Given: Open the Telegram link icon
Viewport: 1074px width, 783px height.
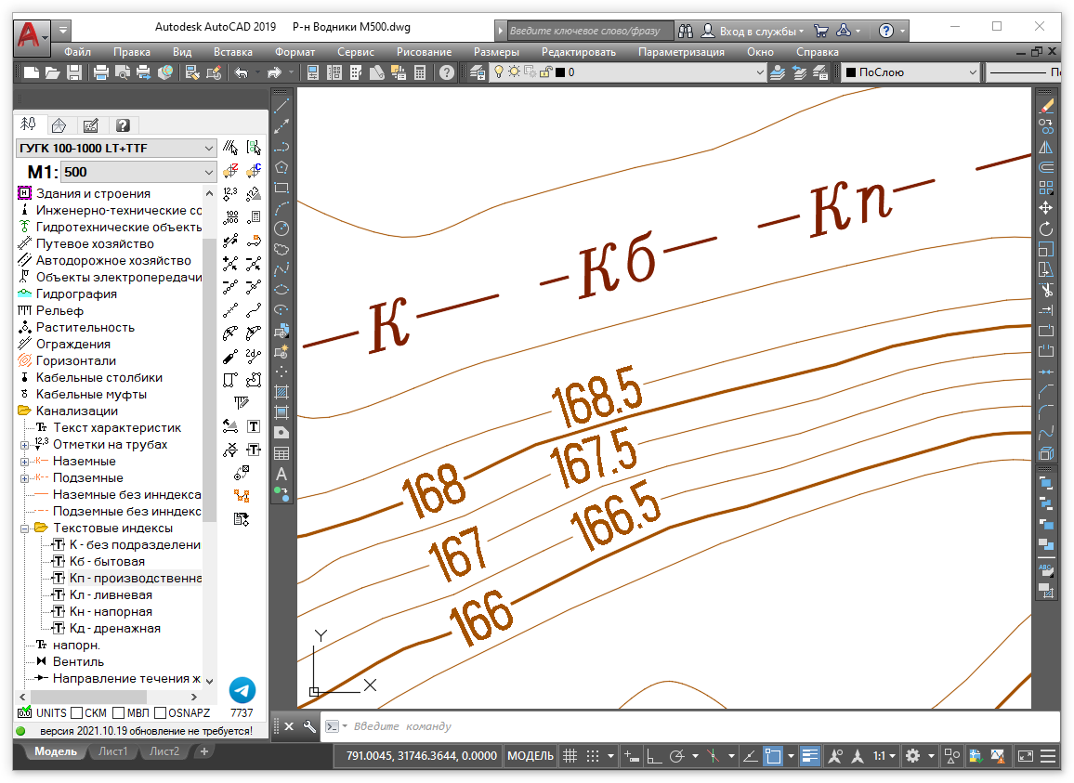Looking at the screenshot, I should pos(242,690).
